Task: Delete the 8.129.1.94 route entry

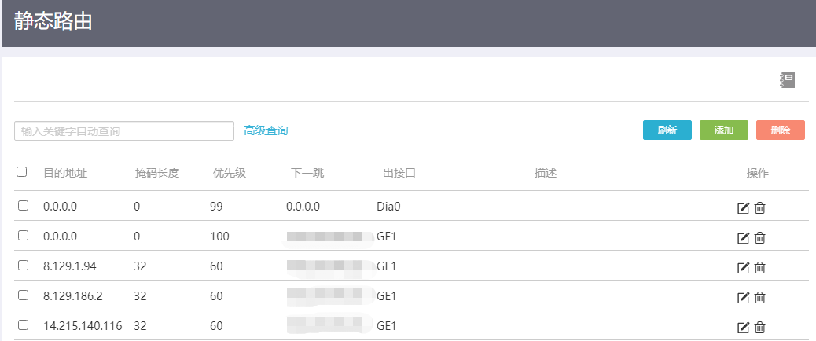Action: (760, 268)
